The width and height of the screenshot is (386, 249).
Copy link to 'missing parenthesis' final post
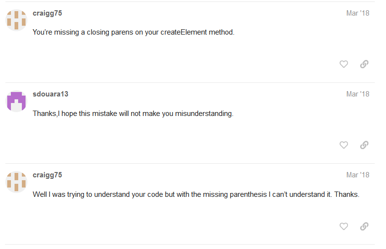click(364, 226)
